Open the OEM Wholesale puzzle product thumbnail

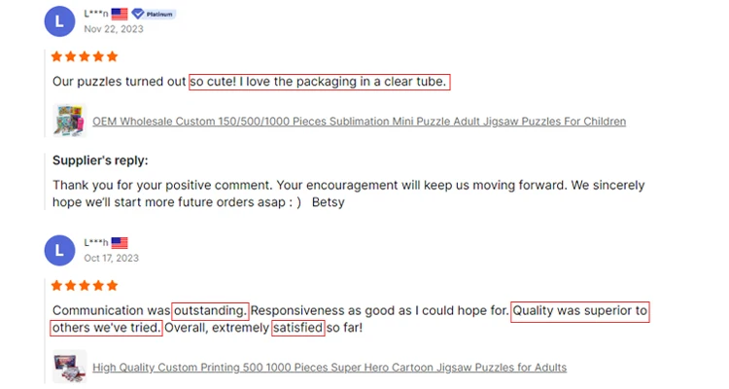click(x=69, y=121)
